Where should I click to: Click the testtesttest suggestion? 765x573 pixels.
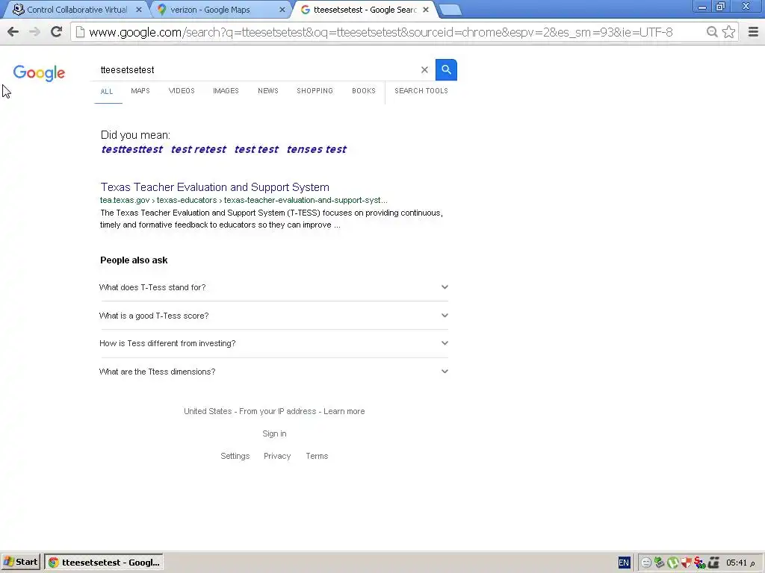coord(131,149)
